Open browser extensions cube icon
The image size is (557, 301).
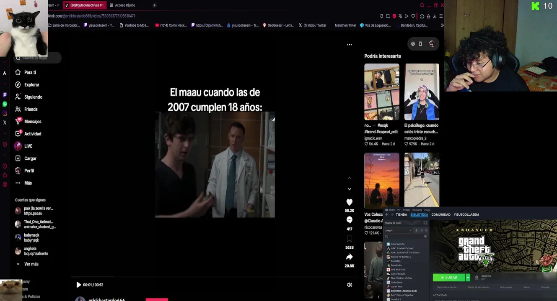(422, 16)
